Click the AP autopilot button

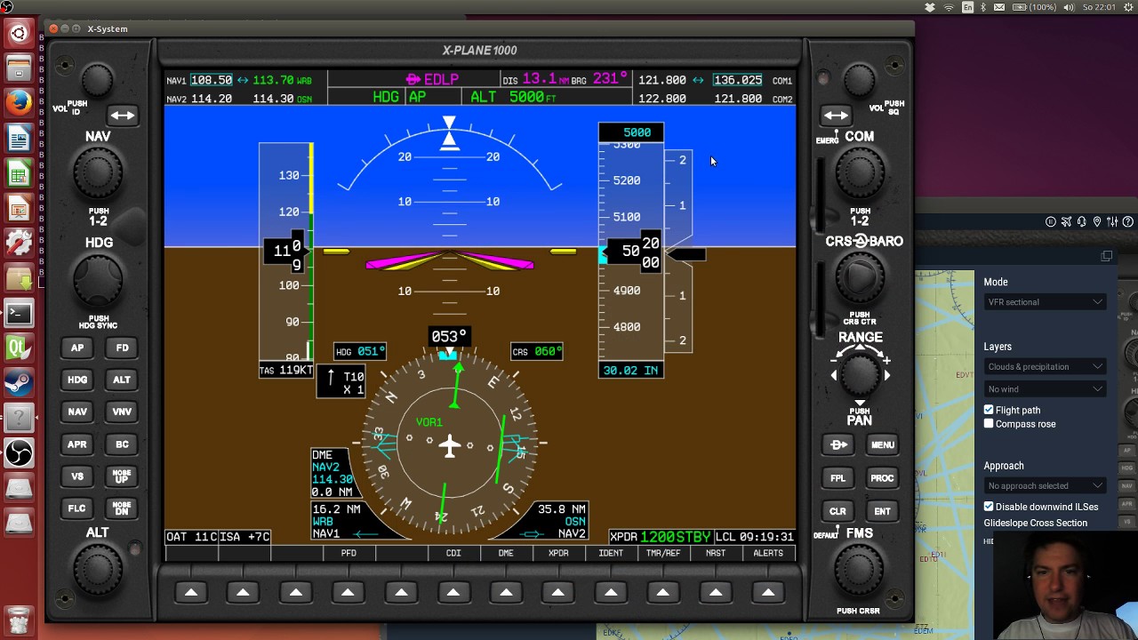(x=77, y=348)
